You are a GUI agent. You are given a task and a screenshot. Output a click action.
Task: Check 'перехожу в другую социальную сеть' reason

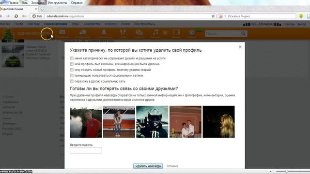tap(72, 81)
